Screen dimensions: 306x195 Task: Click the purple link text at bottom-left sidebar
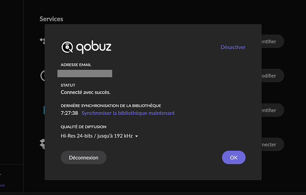[2, 185]
